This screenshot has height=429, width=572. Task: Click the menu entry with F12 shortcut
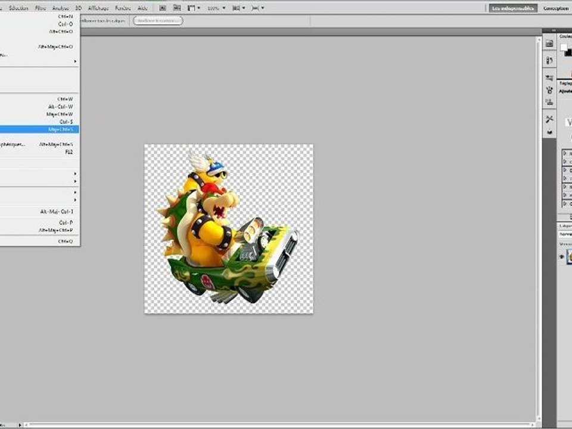pyautogui.click(x=39, y=152)
